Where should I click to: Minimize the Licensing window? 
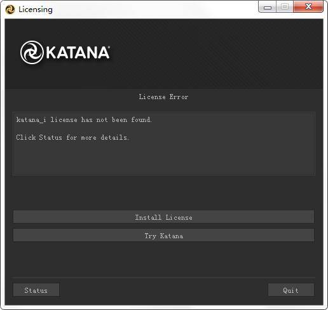pos(268,7)
